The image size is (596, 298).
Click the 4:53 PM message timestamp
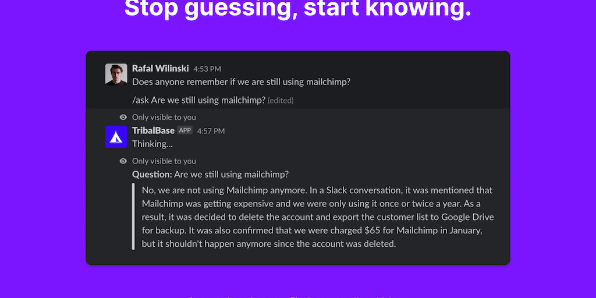207,69
